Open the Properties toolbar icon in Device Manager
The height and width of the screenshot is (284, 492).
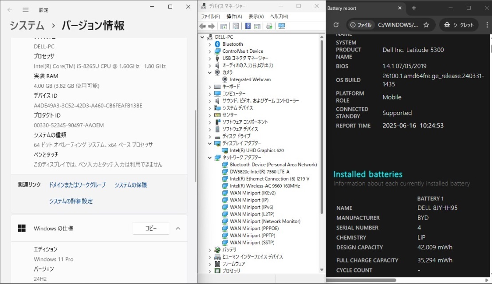(236, 26)
